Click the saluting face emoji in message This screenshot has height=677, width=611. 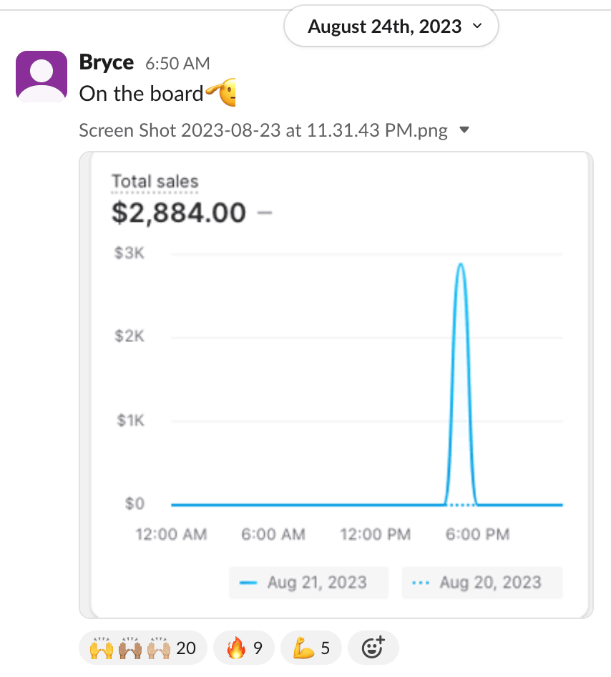(221, 93)
